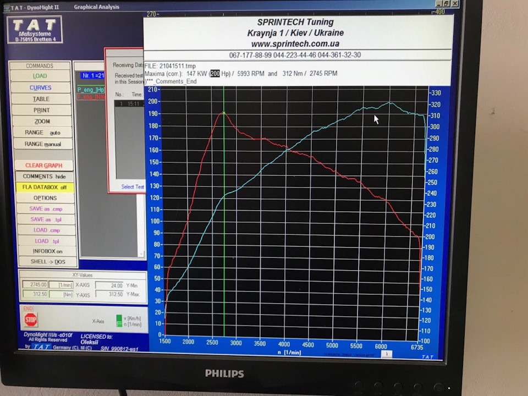Set RANGE auto scaling

[x=42, y=133]
